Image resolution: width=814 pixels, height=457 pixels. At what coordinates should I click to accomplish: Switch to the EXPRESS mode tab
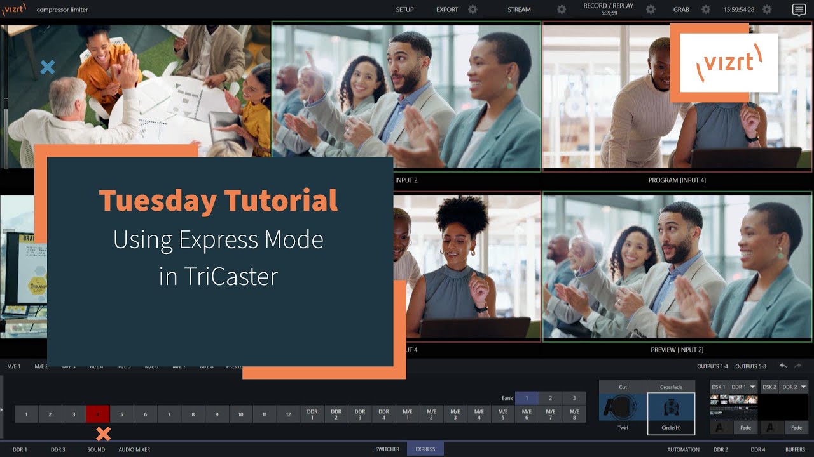click(425, 449)
